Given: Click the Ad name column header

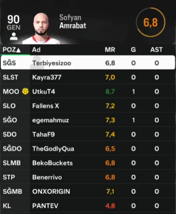Looking at the screenshot, I should tap(36, 50).
